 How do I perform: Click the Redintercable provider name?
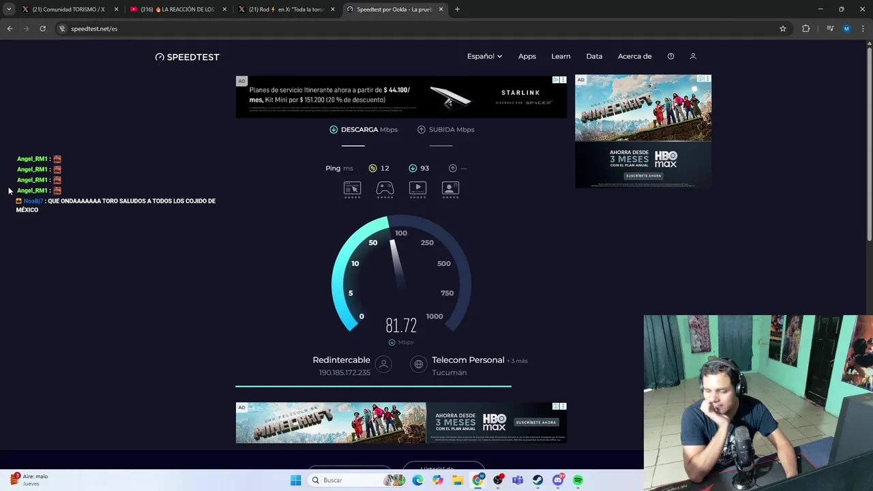click(341, 360)
